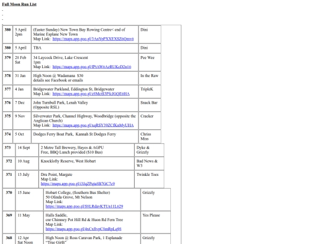Click the Yes Please hare cell

[x=156, y=222]
